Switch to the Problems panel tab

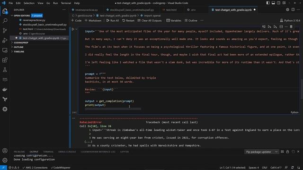(x=19, y=152)
